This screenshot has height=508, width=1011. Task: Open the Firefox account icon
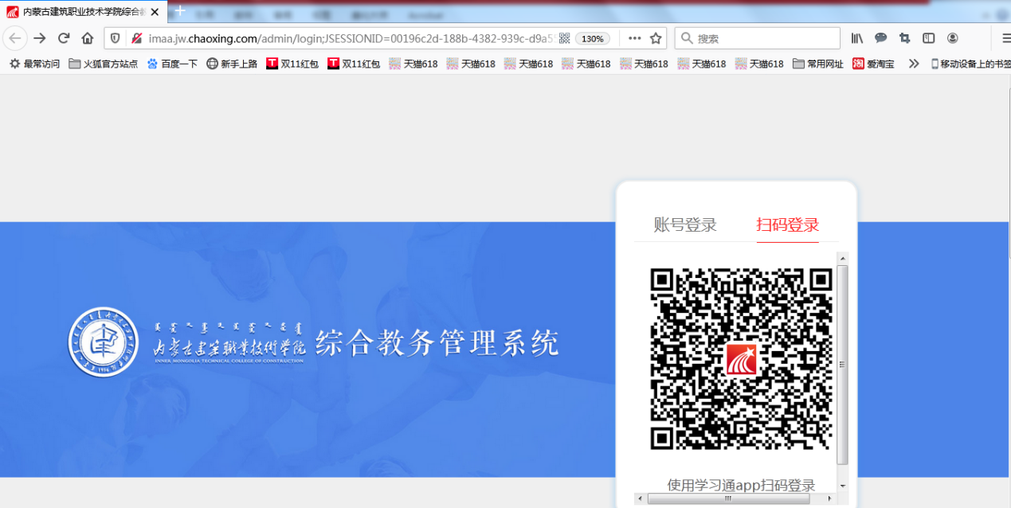coord(952,38)
